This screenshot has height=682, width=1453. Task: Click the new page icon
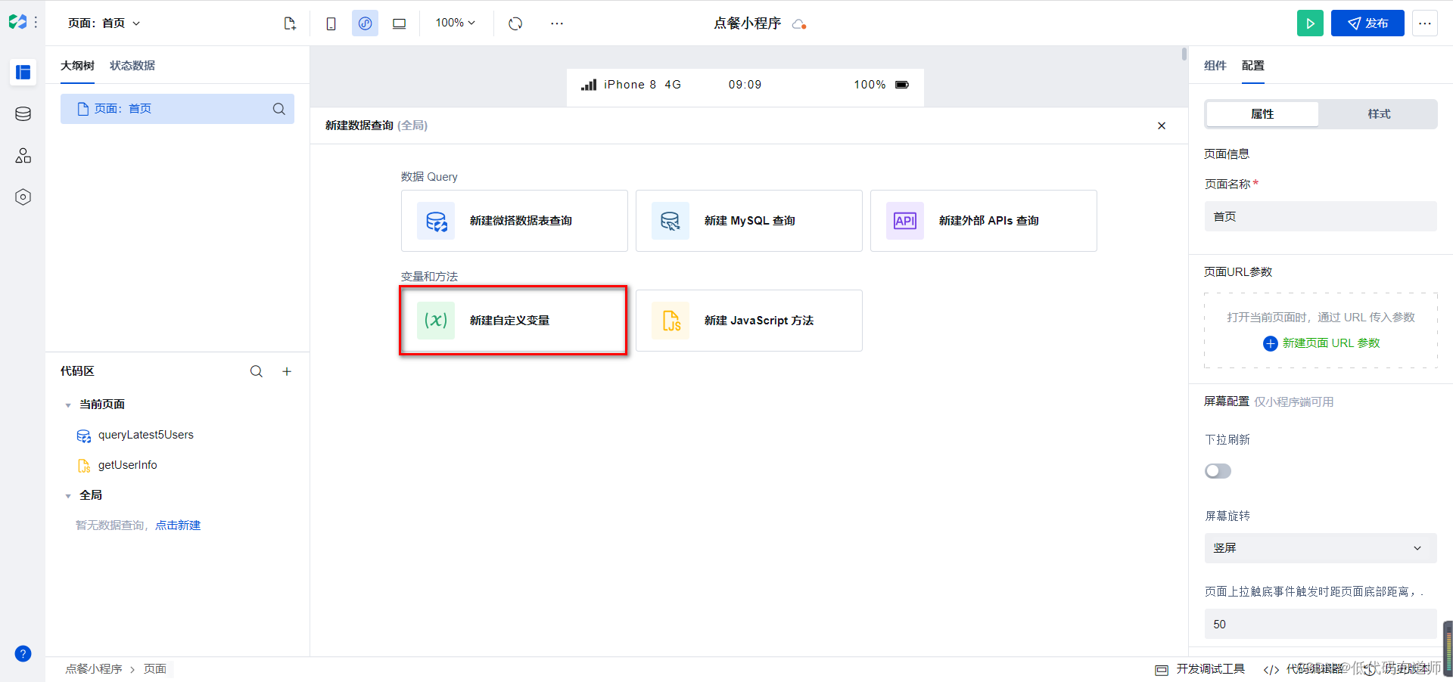290,23
